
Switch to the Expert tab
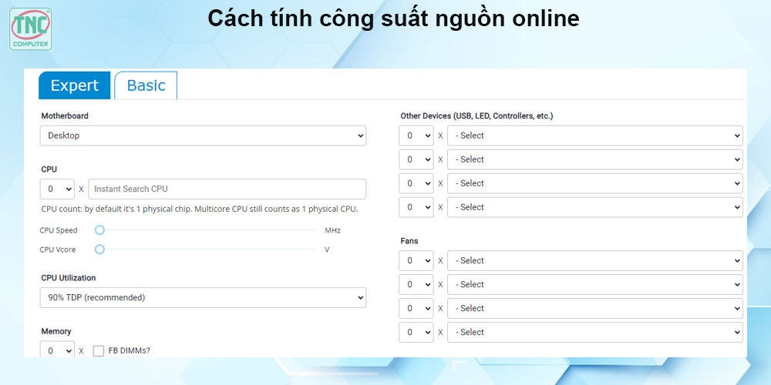[75, 85]
